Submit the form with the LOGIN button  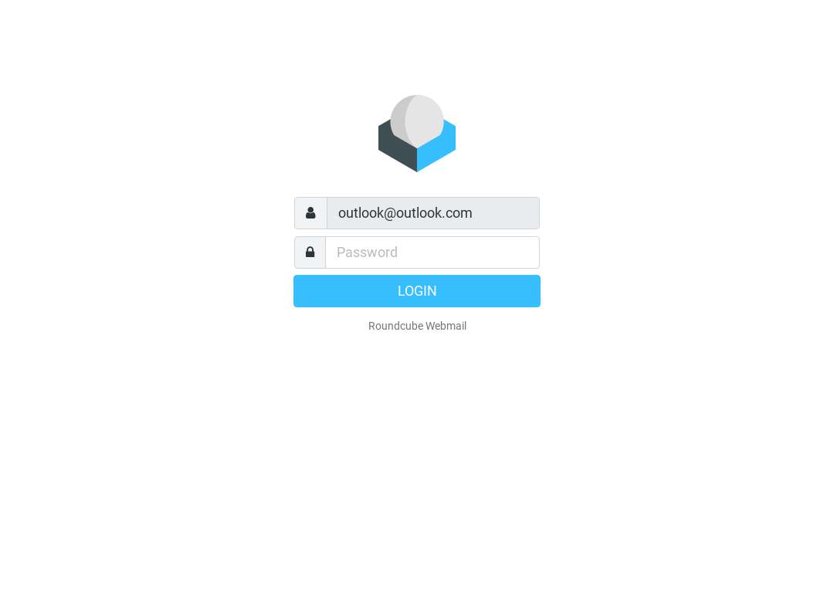coord(416,291)
